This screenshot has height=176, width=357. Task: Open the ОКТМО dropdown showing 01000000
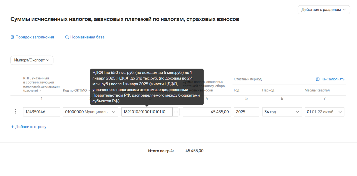pos(90,112)
